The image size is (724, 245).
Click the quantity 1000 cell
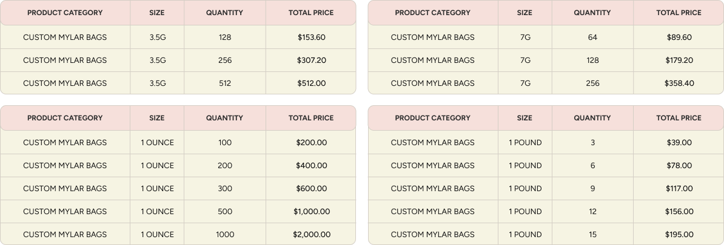pos(224,235)
